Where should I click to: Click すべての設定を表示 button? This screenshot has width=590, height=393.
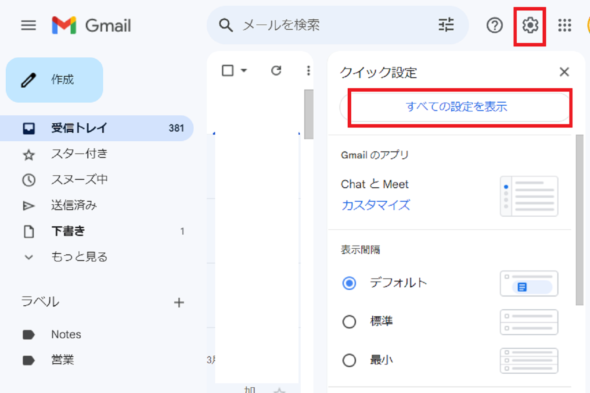coord(457,107)
